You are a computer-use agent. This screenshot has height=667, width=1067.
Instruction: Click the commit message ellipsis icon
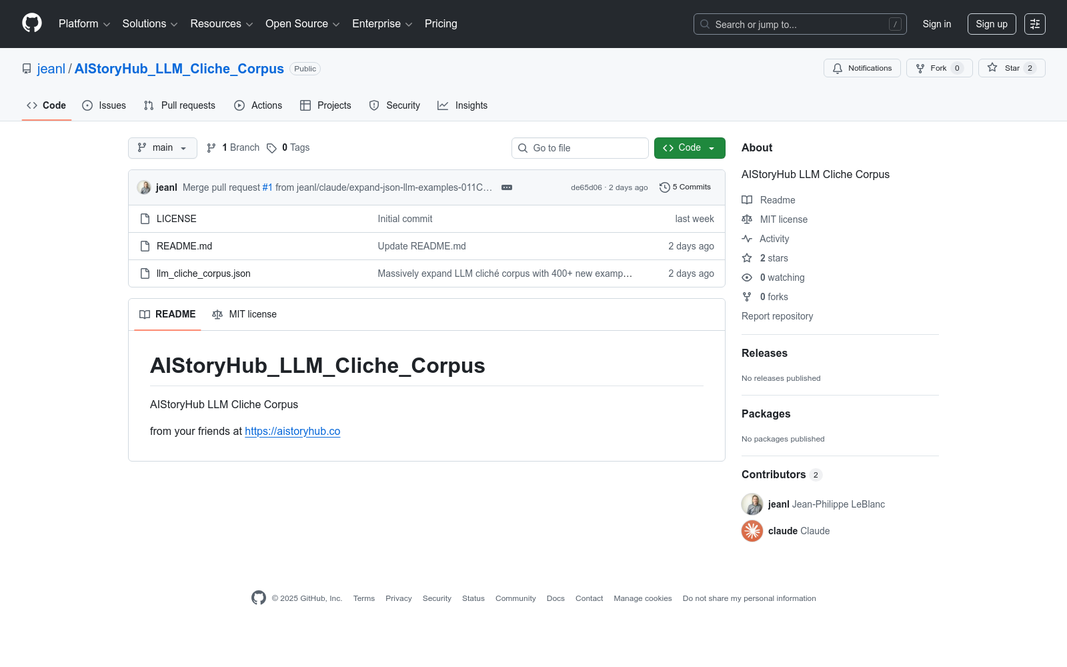(507, 187)
